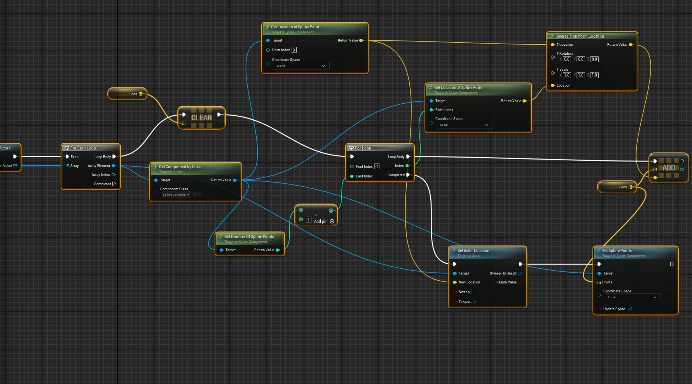
Task: Click the Index output pin on the For Loop
Action: (x=408, y=165)
